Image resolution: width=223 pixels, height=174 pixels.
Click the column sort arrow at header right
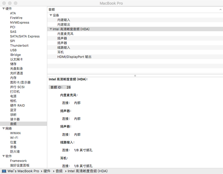(x=220, y=10)
